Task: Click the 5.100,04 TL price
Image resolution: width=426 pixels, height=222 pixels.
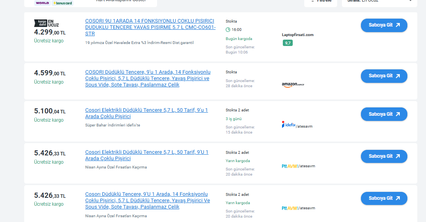Action: click(x=50, y=111)
